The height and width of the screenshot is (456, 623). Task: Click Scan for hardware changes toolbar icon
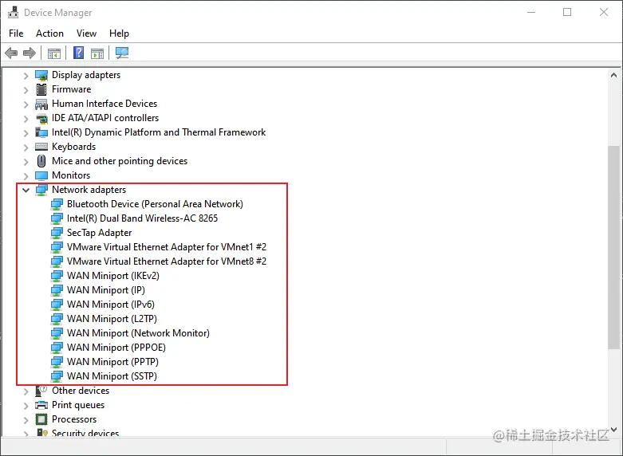(122, 53)
